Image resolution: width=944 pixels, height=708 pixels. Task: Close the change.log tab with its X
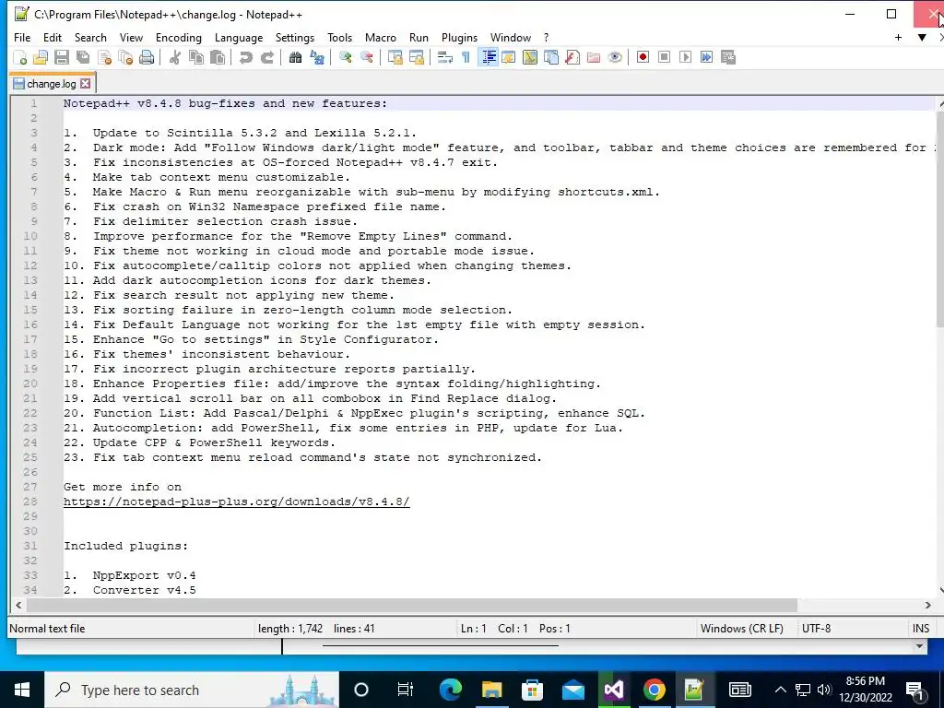[86, 84]
